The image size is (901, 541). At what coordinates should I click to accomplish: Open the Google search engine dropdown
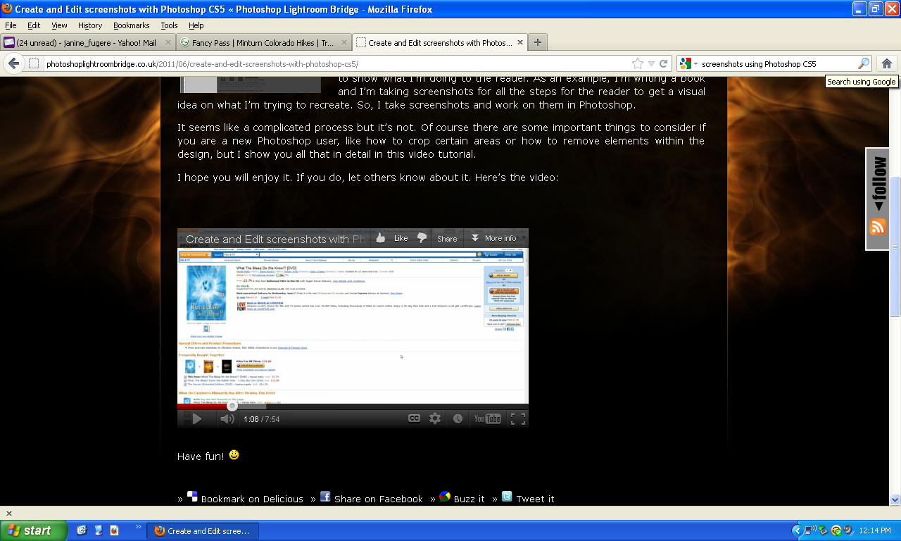click(690, 63)
